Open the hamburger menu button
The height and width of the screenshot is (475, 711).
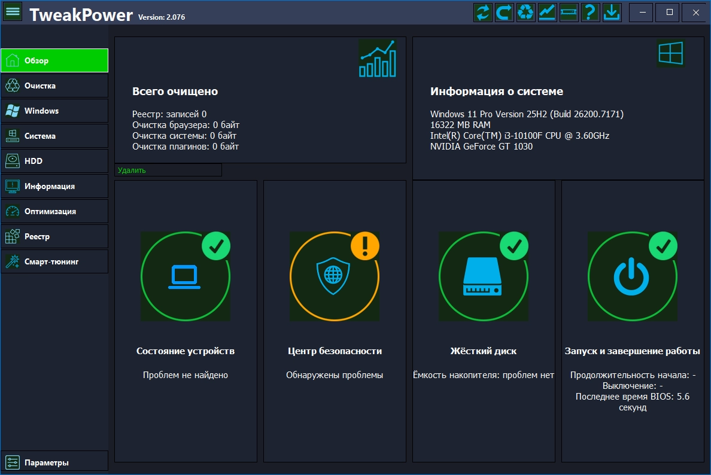pyautogui.click(x=13, y=12)
